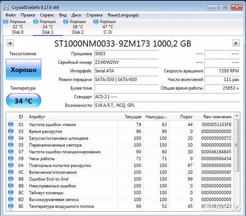Select row Включения/отключения

click(x=120, y=172)
